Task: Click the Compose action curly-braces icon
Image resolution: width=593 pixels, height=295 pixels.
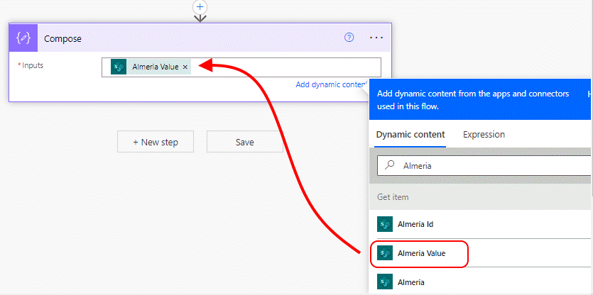Action: tap(23, 38)
